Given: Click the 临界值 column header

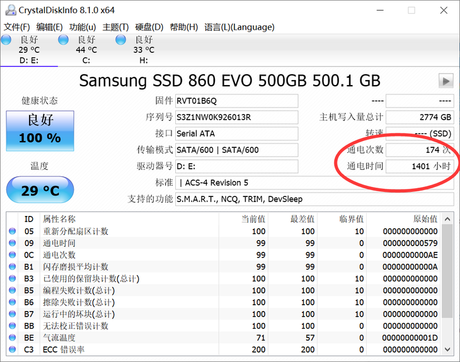Looking at the screenshot, I should [x=342, y=219].
